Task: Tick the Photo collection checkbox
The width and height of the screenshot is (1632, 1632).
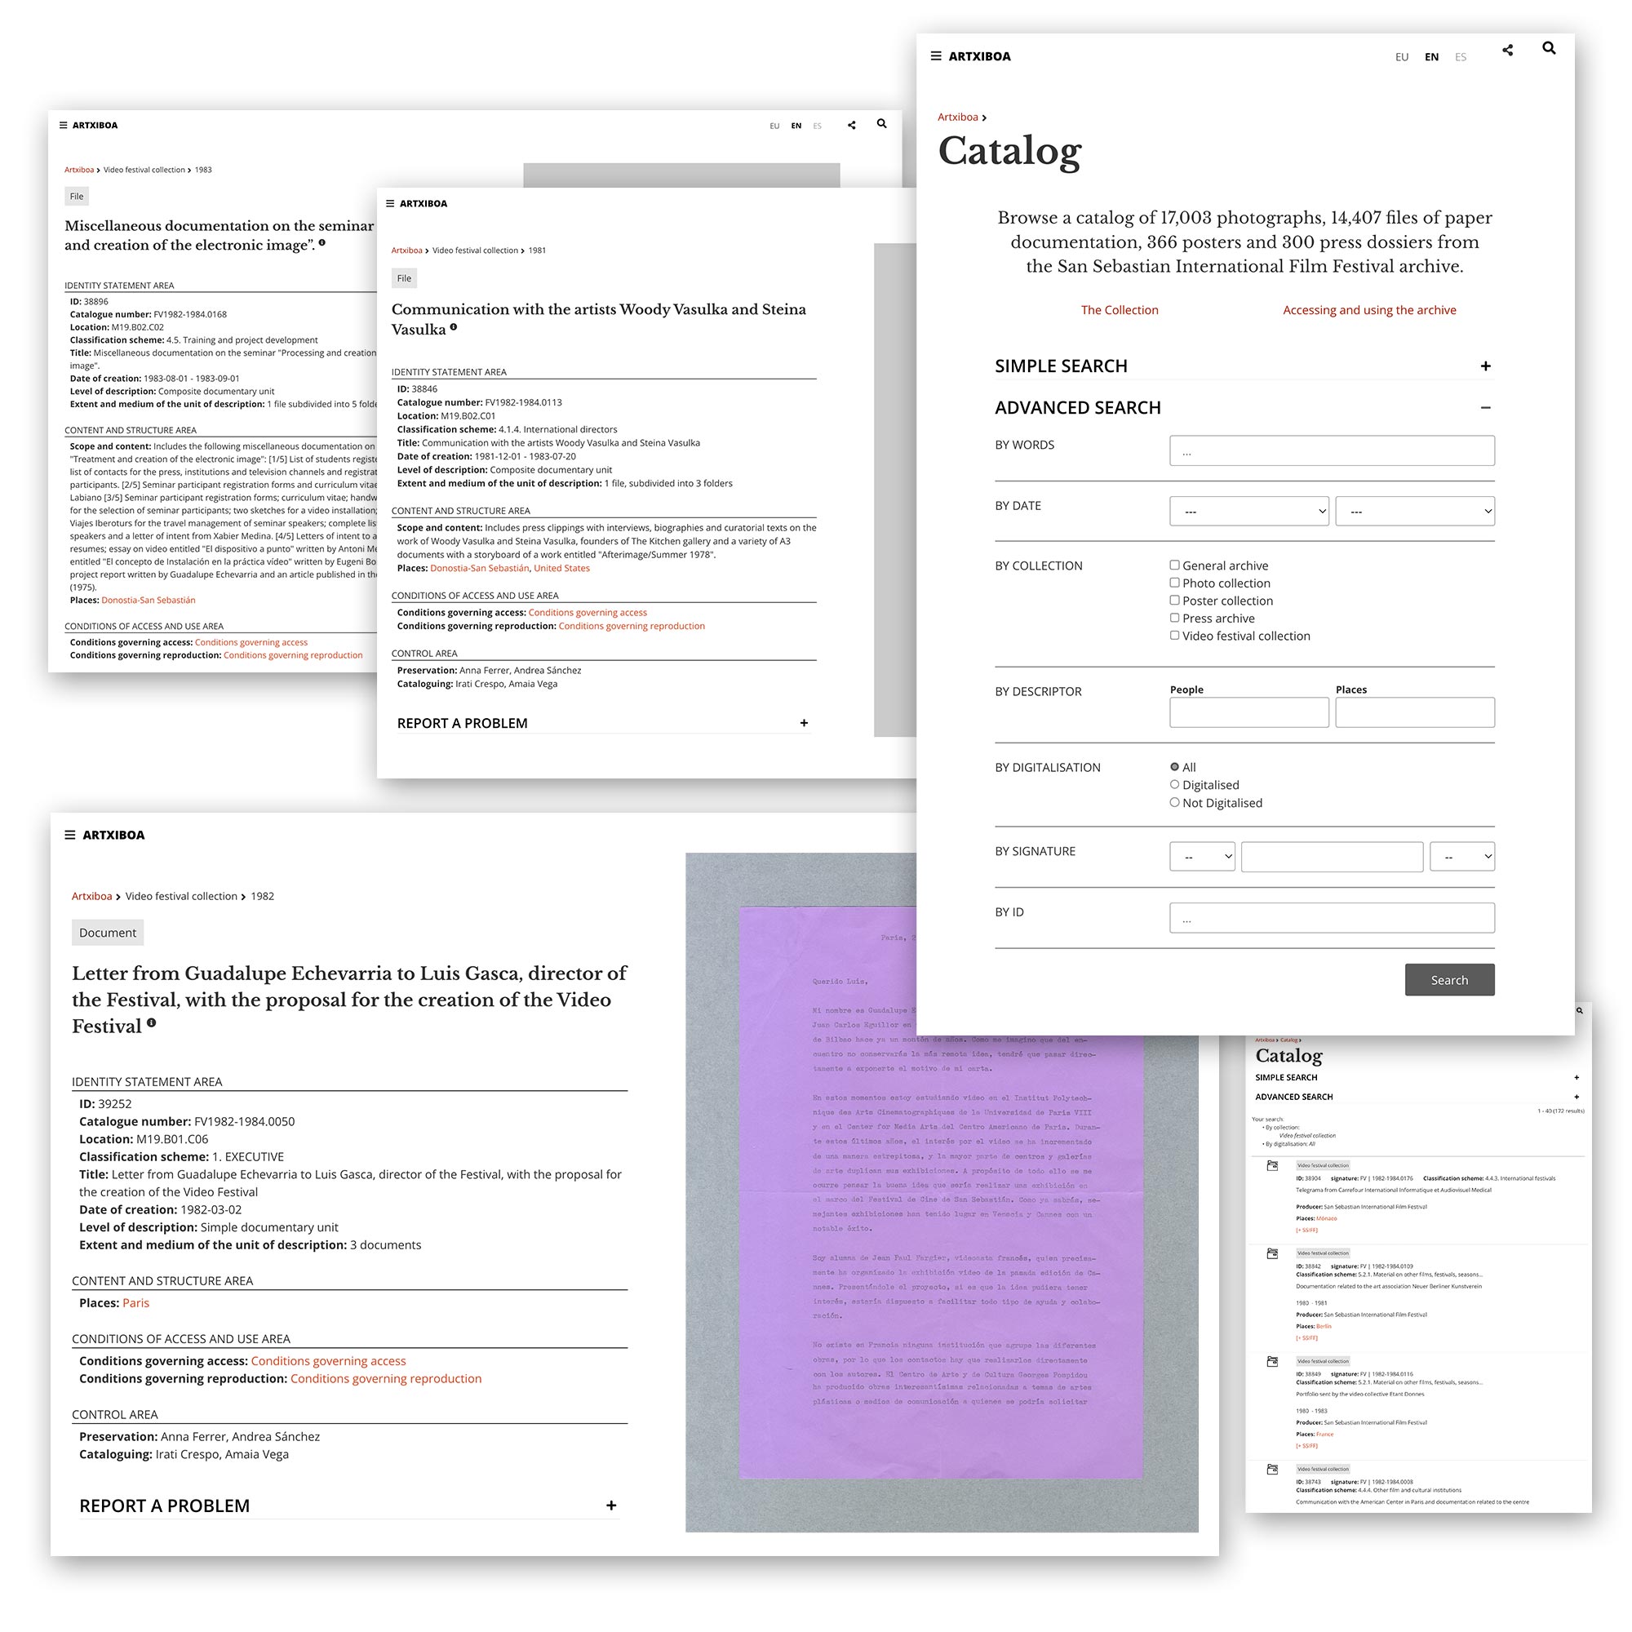Action: [1174, 583]
